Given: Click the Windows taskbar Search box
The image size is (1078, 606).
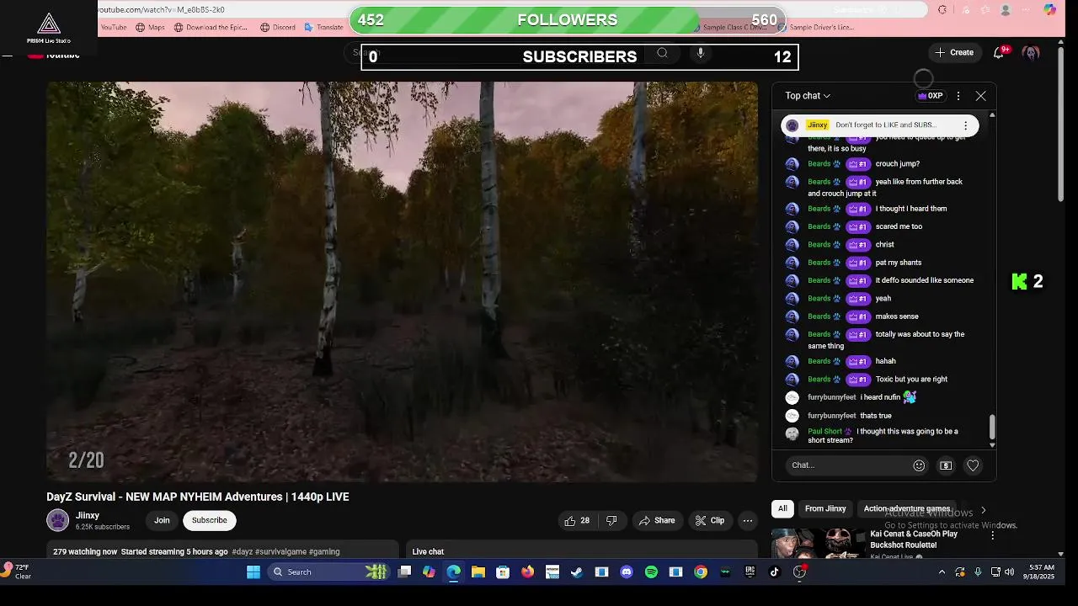Looking at the screenshot, I should [328, 571].
